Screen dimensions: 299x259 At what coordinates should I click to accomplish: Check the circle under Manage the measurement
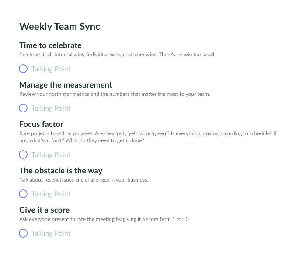[23, 108]
